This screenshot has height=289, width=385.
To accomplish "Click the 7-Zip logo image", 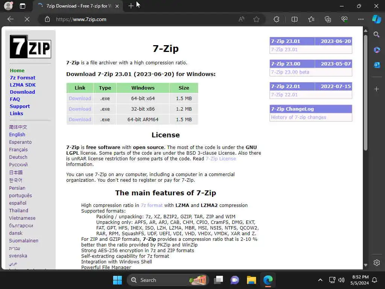I will coord(30,46).
